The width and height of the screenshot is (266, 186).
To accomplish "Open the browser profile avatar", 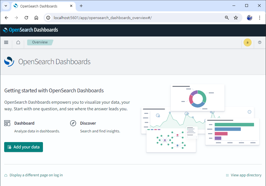I will [250, 18].
